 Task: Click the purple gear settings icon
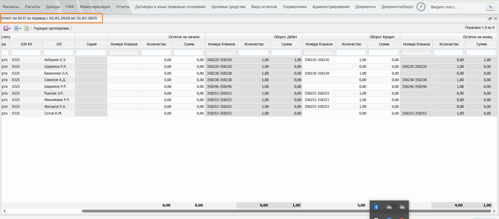click(6, 28)
